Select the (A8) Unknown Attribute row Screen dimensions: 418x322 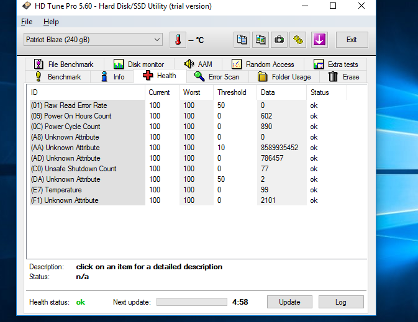(x=188, y=137)
